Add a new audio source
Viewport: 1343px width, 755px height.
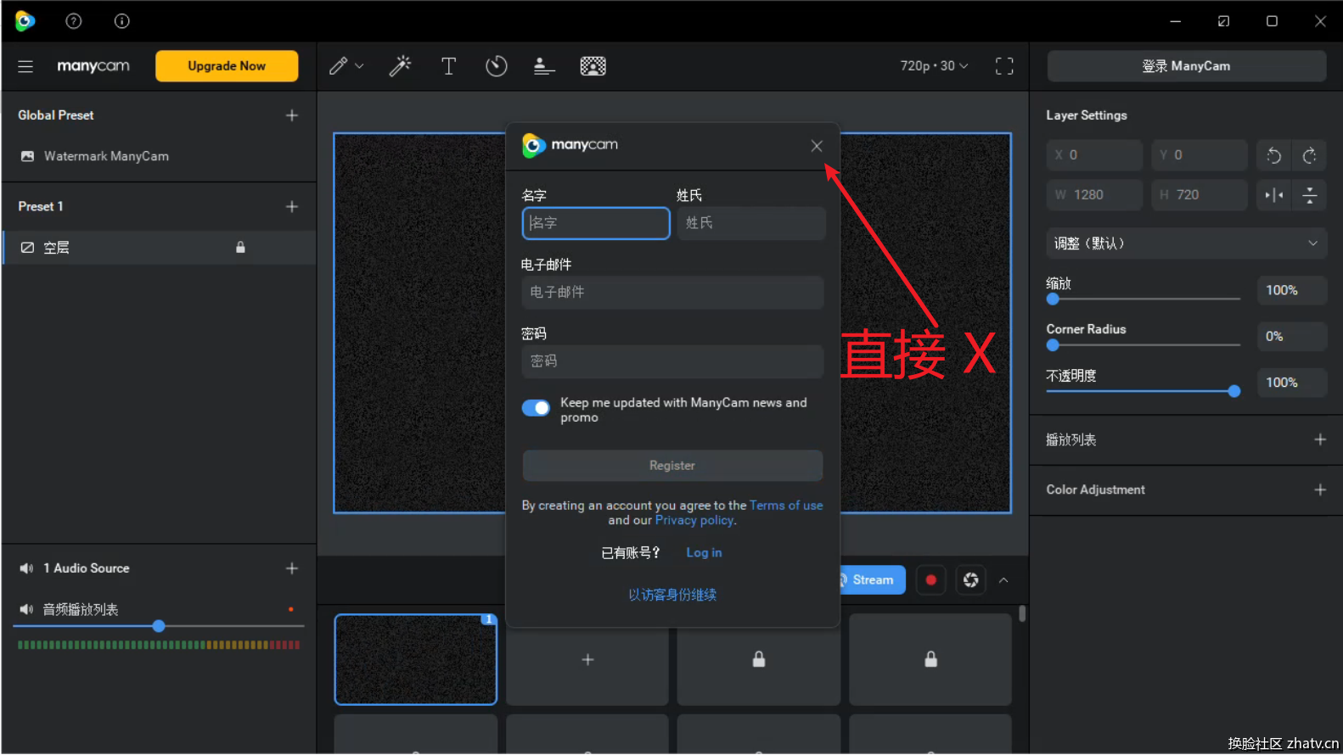292,568
